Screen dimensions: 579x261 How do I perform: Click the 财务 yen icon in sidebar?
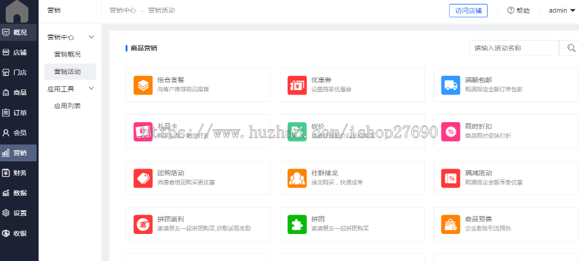tap(6, 173)
